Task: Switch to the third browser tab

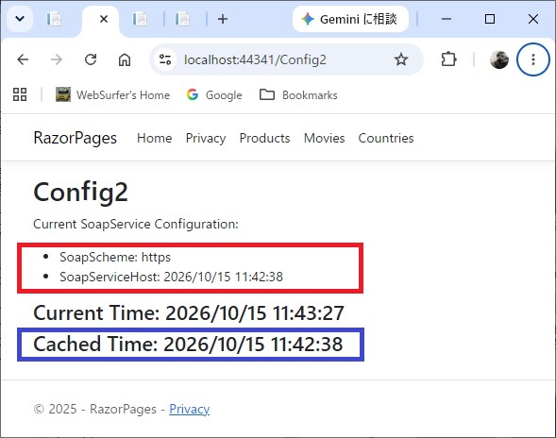Action: coord(140,19)
